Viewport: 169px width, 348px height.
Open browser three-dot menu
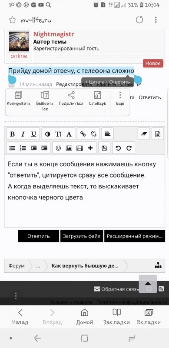[x=156, y=20]
